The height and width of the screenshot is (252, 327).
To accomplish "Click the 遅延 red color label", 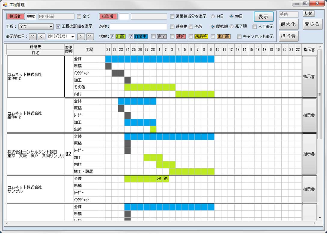I will 181,36.
